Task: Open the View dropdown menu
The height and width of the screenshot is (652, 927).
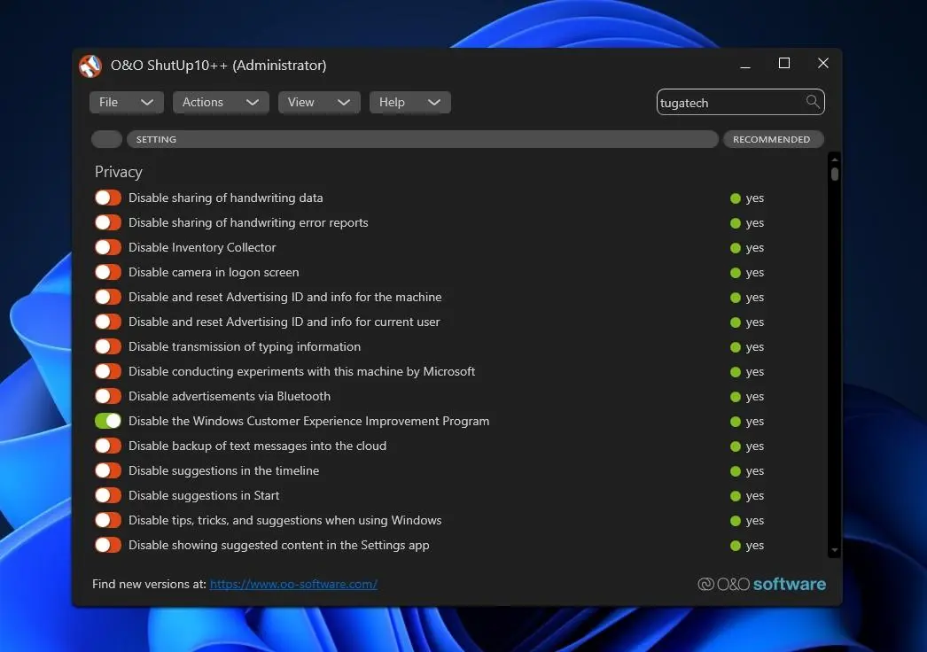Action: point(319,102)
